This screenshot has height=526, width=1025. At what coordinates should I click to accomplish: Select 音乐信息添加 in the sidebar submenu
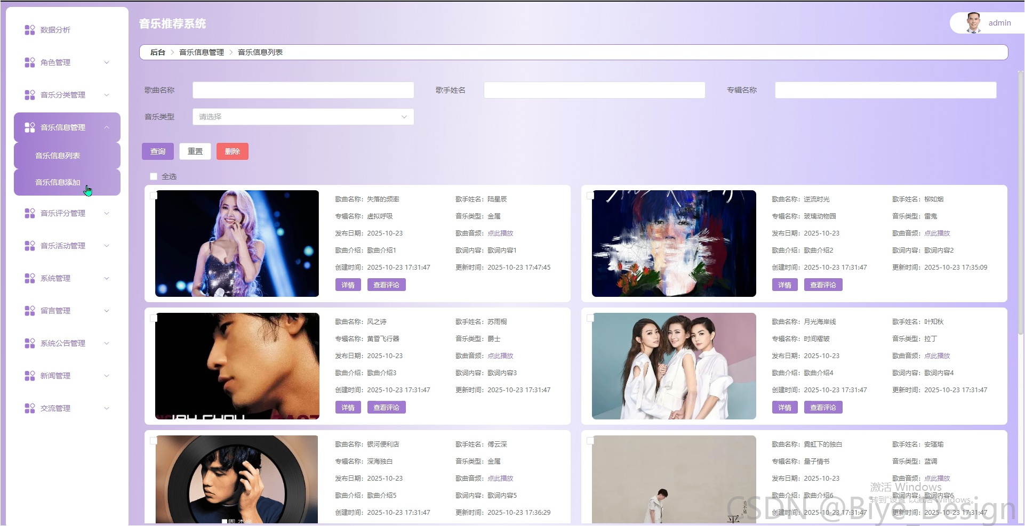pyautogui.click(x=67, y=182)
